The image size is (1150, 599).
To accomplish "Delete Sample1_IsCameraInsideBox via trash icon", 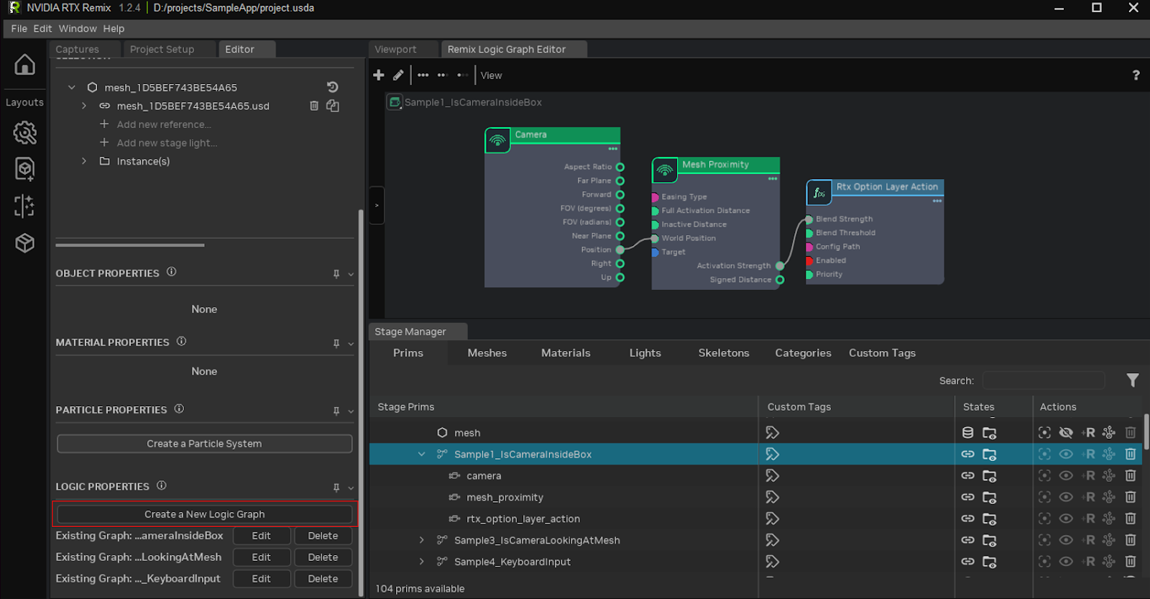I will [x=1131, y=454].
